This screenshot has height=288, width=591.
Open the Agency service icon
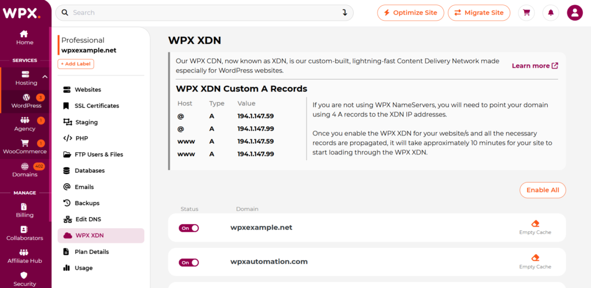25,120
